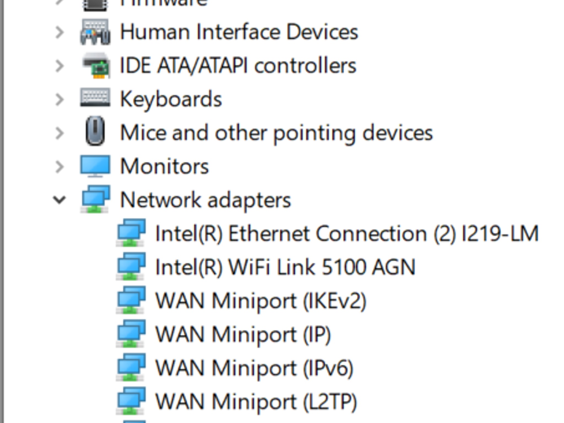Click the Human Interface Devices icon

(95, 32)
